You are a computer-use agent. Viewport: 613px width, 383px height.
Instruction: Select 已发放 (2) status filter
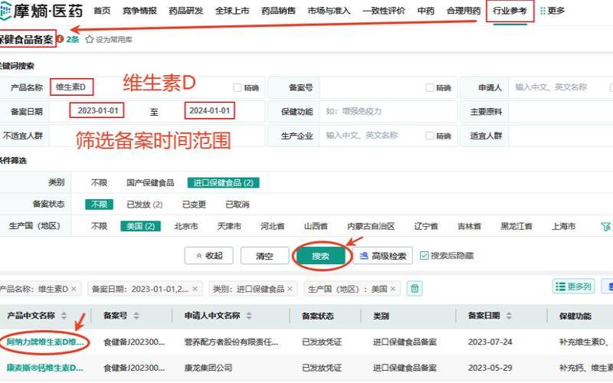(x=144, y=205)
